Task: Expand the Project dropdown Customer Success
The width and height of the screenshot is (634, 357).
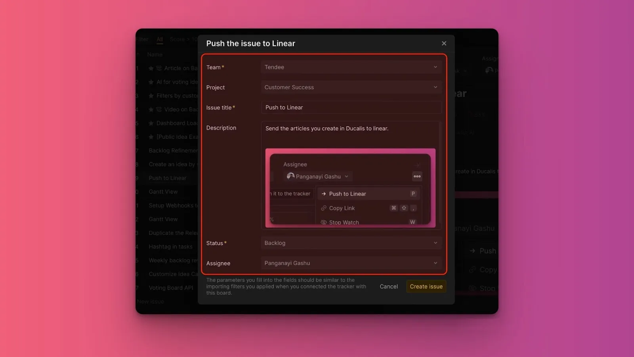Action: (x=351, y=87)
